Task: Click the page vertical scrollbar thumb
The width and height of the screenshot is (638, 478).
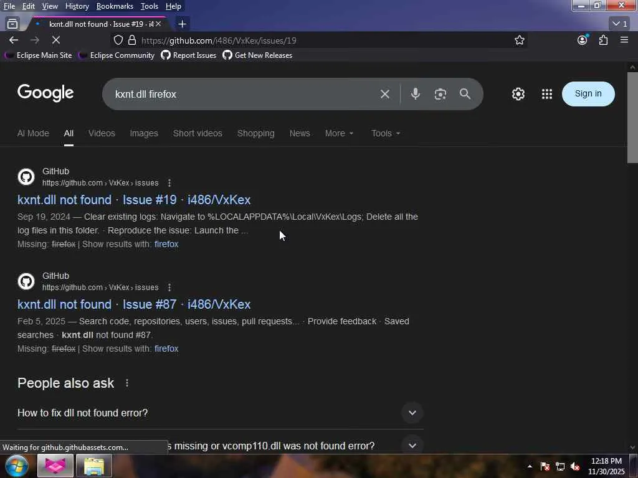Action: coord(632,118)
